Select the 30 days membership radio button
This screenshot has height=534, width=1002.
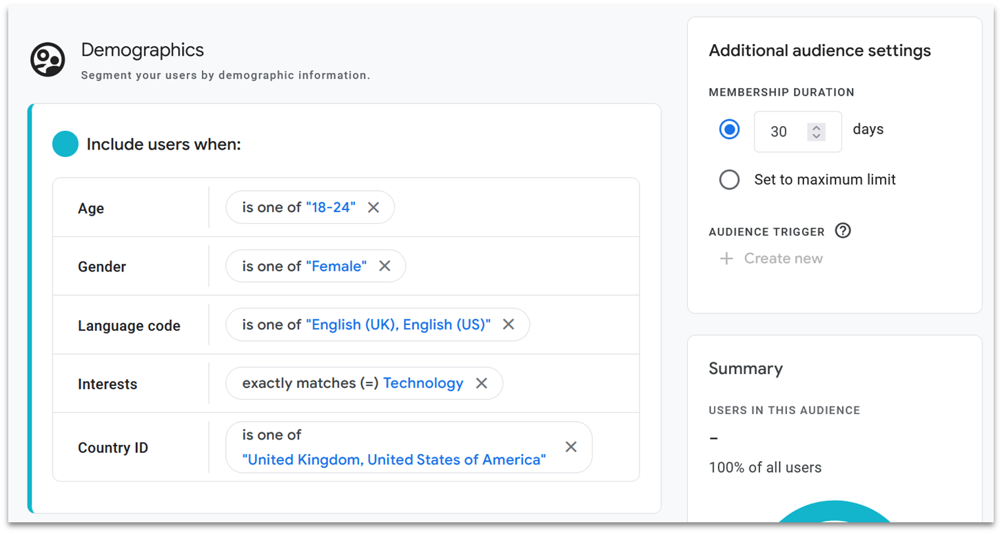[729, 130]
